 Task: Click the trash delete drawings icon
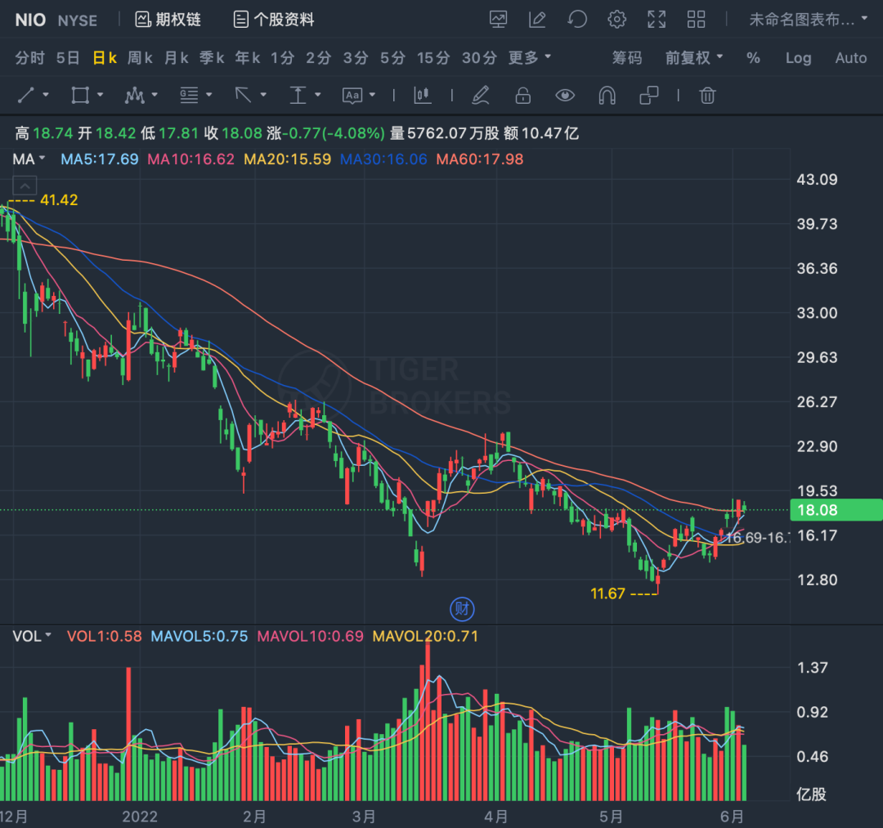click(707, 95)
